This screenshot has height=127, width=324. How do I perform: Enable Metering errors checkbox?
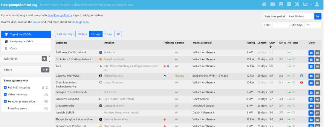coord(5,108)
